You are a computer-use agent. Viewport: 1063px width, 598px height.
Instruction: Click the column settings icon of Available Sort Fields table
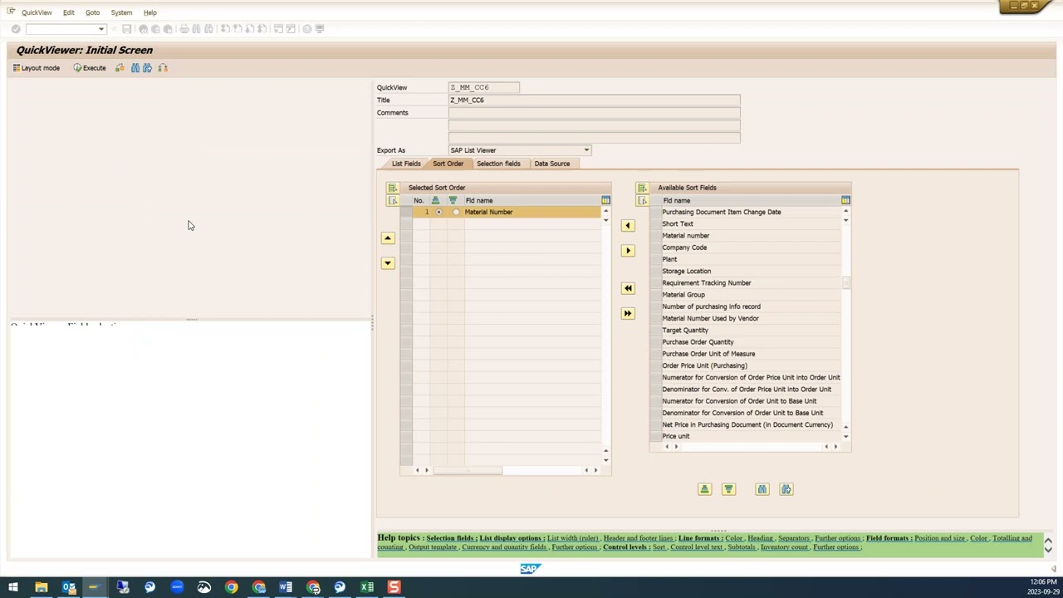click(x=845, y=200)
